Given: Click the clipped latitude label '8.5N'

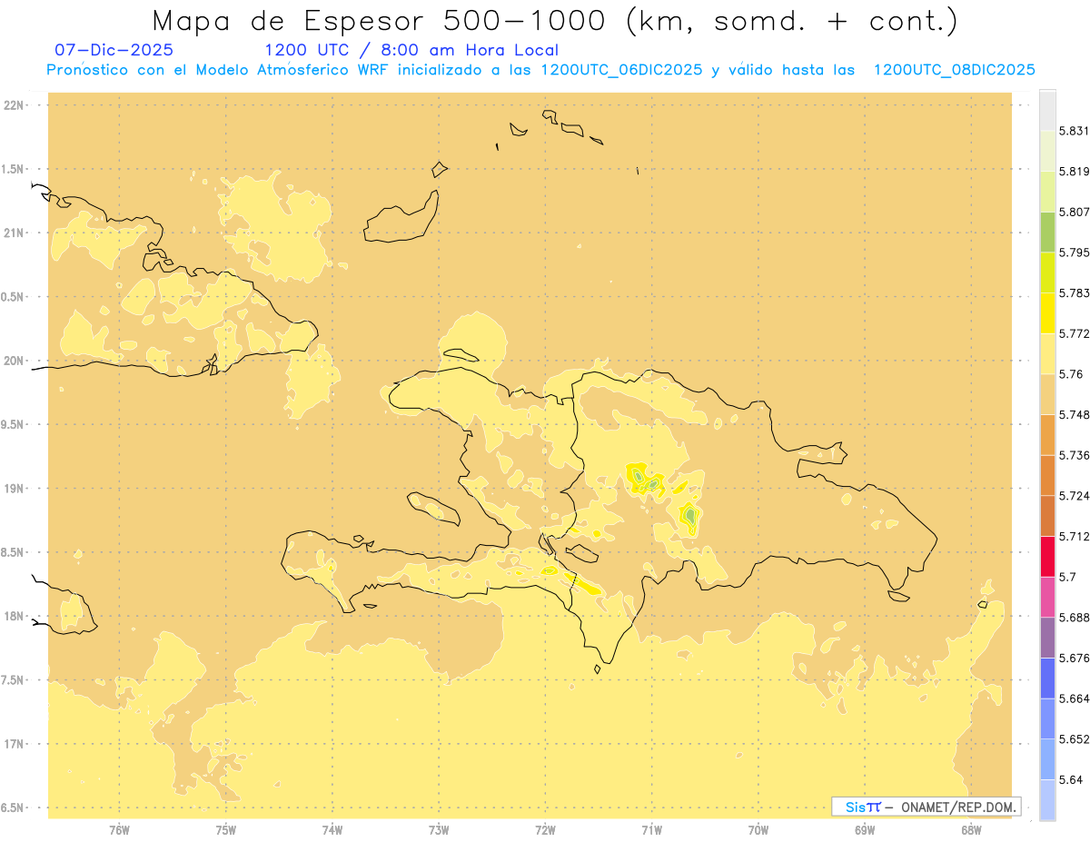Looking at the screenshot, I should click(x=13, y=552).
